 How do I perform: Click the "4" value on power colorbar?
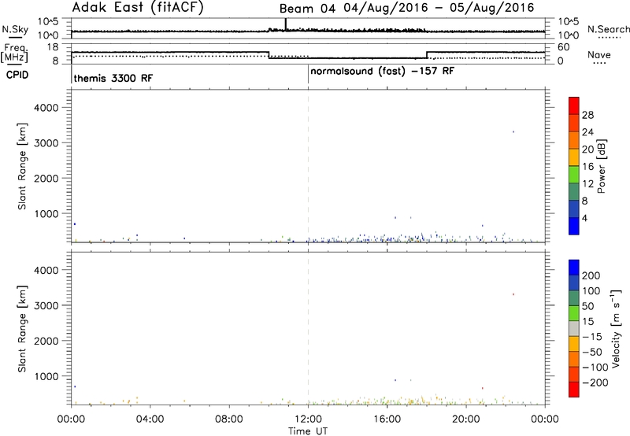pos(584,218)
